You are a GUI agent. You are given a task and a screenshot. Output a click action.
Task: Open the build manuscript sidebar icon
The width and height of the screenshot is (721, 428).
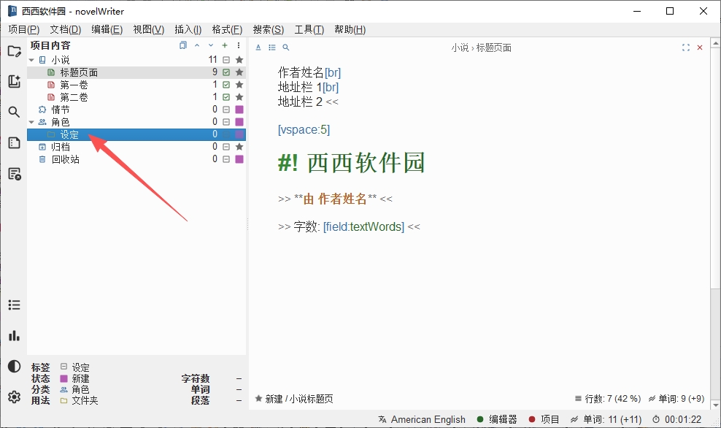pyautogui.click(x=15, y=174)
